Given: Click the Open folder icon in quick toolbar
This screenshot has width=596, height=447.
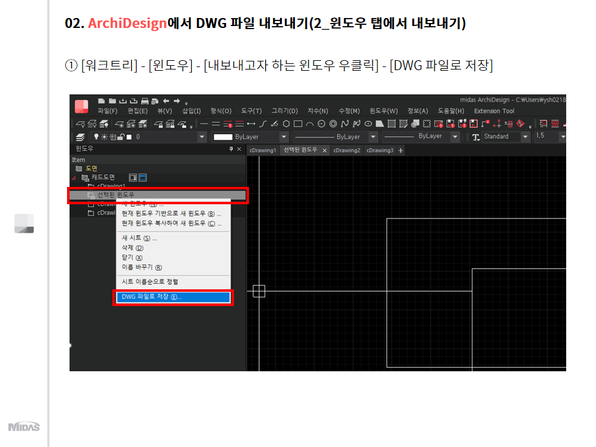Looking at the screenshot, I should coord(112,101).
